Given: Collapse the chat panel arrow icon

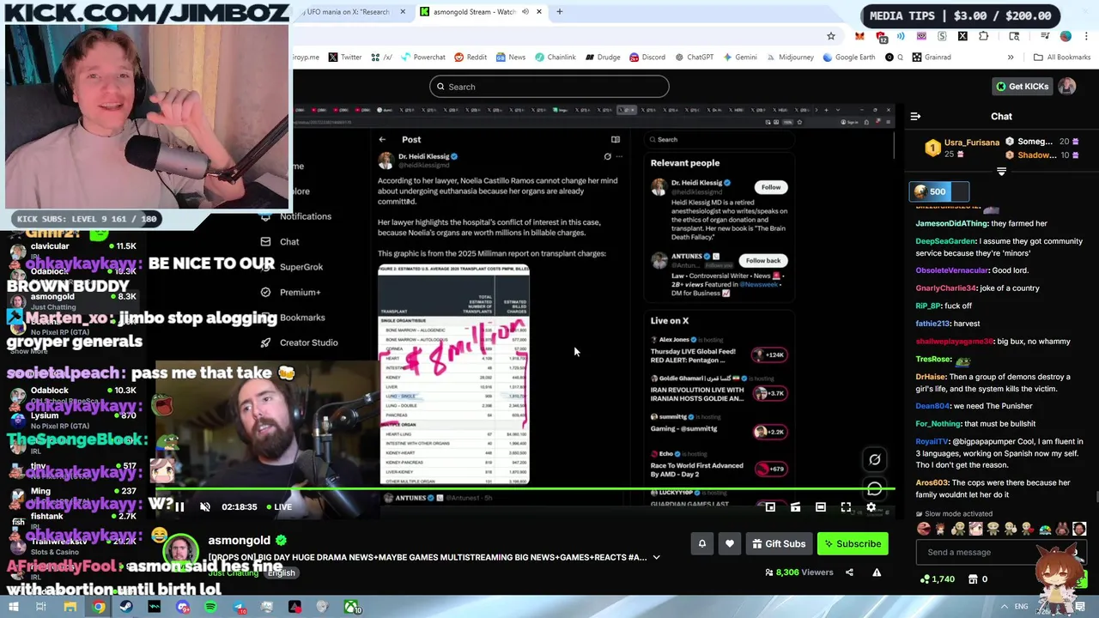Looking at the screenshot, I should (915, 116).
